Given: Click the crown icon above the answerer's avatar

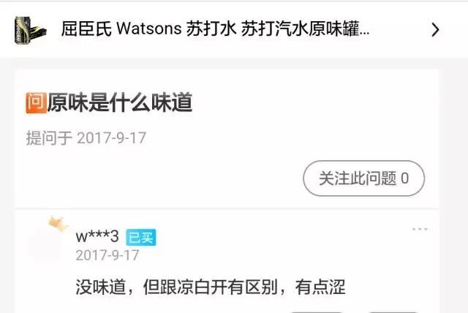Looking at the screenshot, I should (58, 224).
